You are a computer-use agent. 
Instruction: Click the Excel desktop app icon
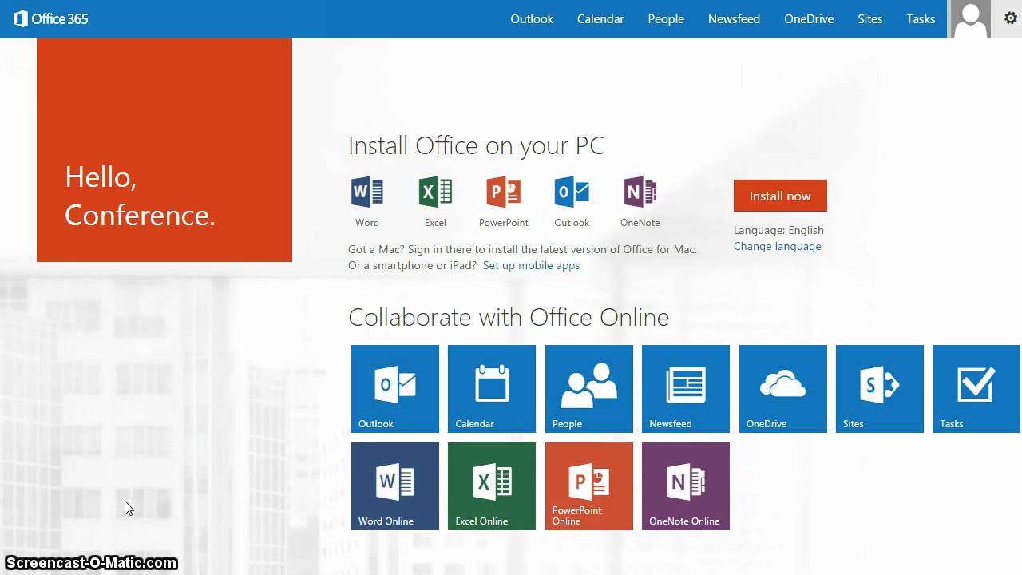(x=435, y=192)
